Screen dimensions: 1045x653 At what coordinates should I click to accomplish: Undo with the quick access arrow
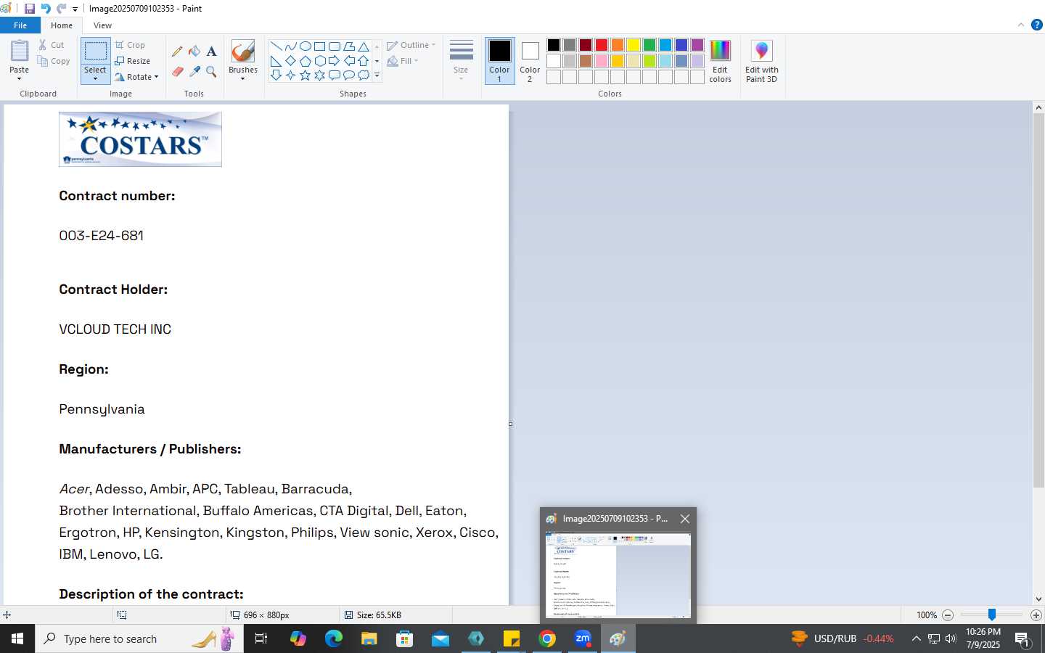(46, 9)
